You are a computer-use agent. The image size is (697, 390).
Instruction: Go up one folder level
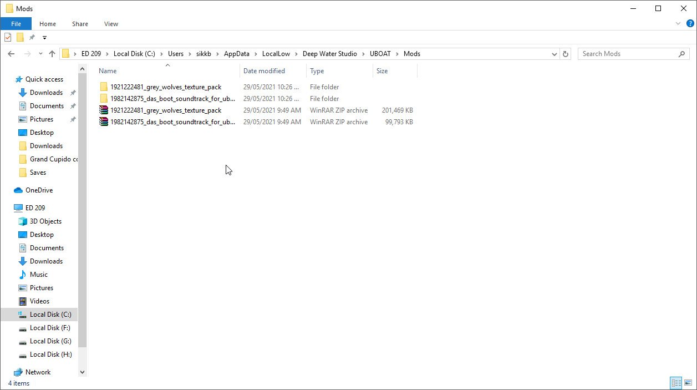(52, 54)
